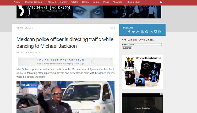Open the Twitter follow icon
197x113 pixels.
[133, 32]
